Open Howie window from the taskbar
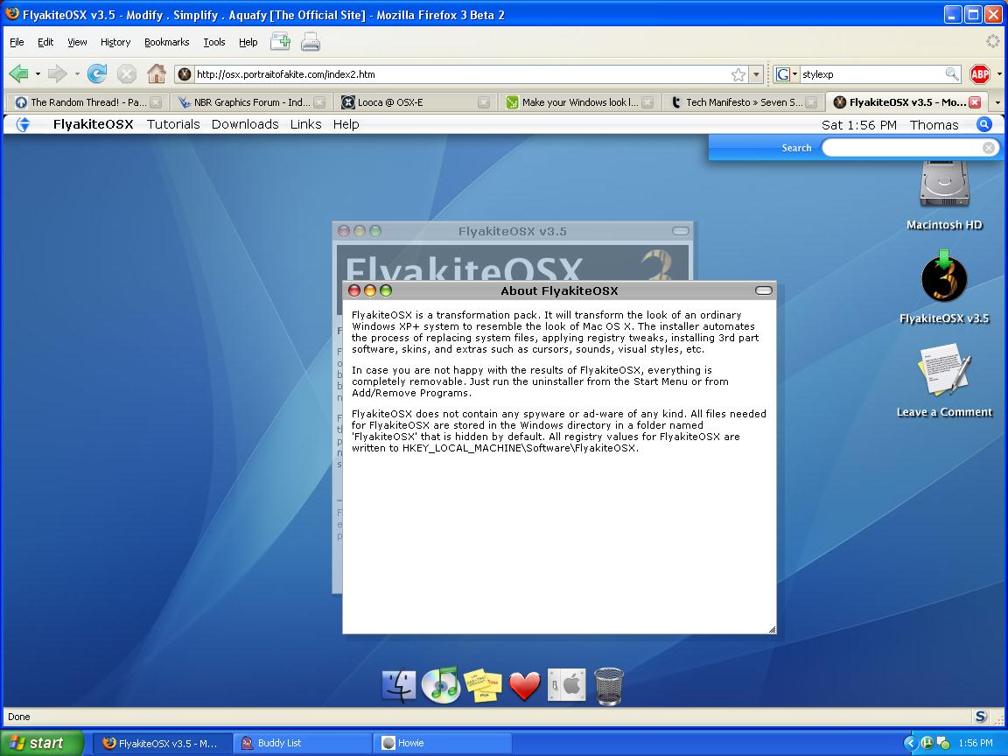Image resolution: width=1008 pixels, height=756 pixels. click(444, 743)
